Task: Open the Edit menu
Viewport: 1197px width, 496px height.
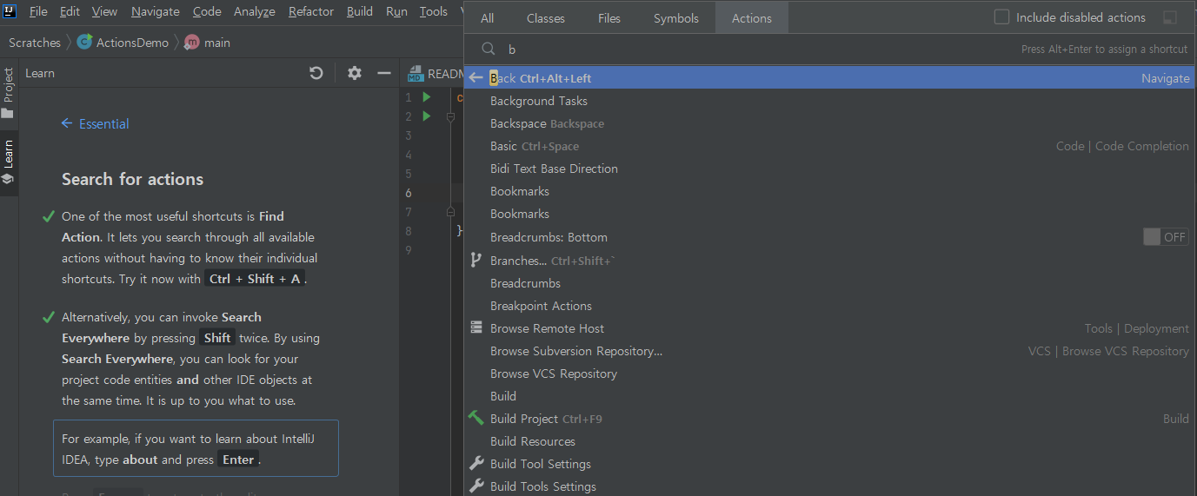Action: point(70,11)
